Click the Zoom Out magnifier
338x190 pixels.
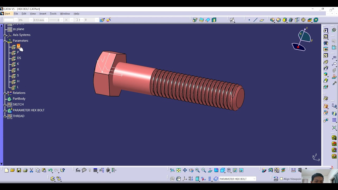204,170
